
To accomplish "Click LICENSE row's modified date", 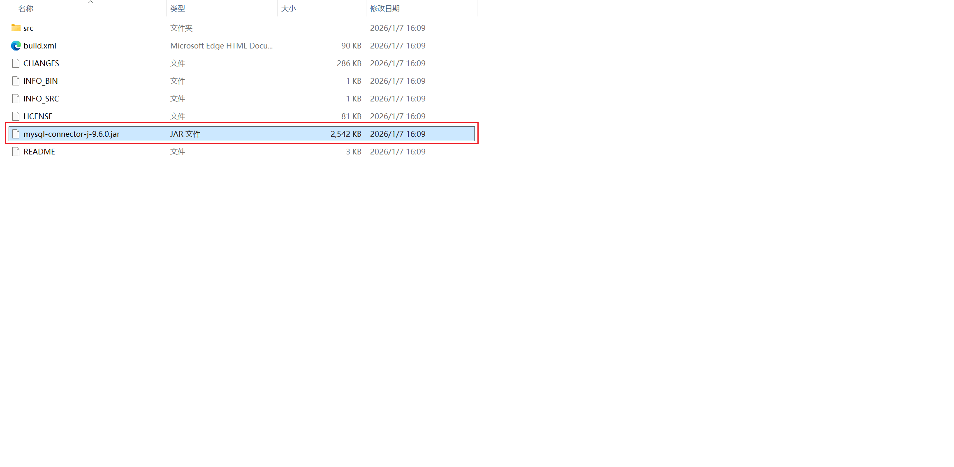I will point(398,116).
